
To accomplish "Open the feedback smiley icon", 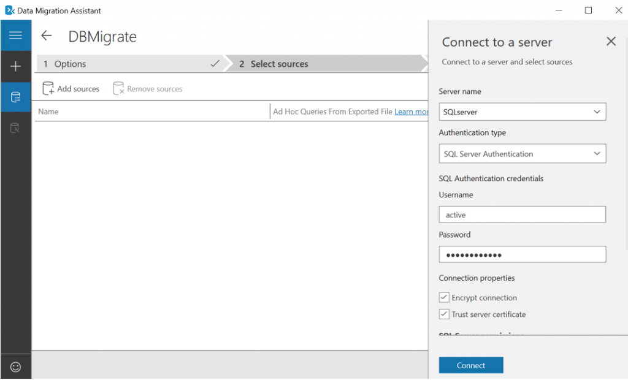I will pos(16,366).
